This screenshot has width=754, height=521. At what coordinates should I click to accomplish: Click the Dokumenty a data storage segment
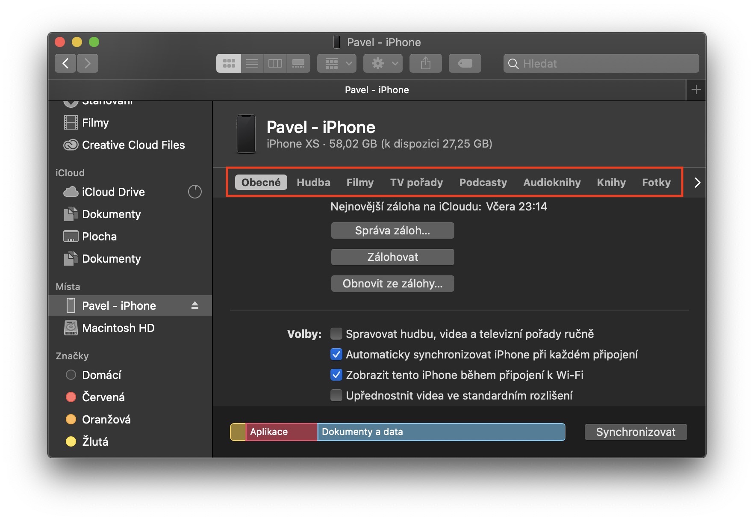[442, 432]
